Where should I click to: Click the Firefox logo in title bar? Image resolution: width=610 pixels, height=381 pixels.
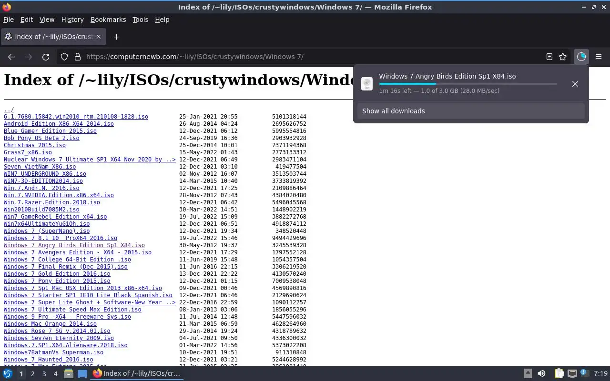click(7, 7)
